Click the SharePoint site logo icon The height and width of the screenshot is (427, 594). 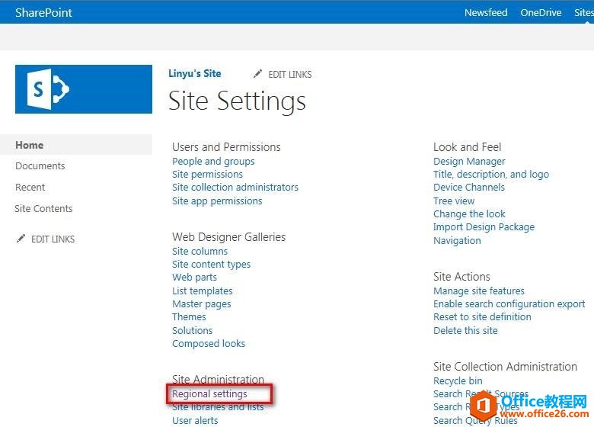click(x=84, y=89)
